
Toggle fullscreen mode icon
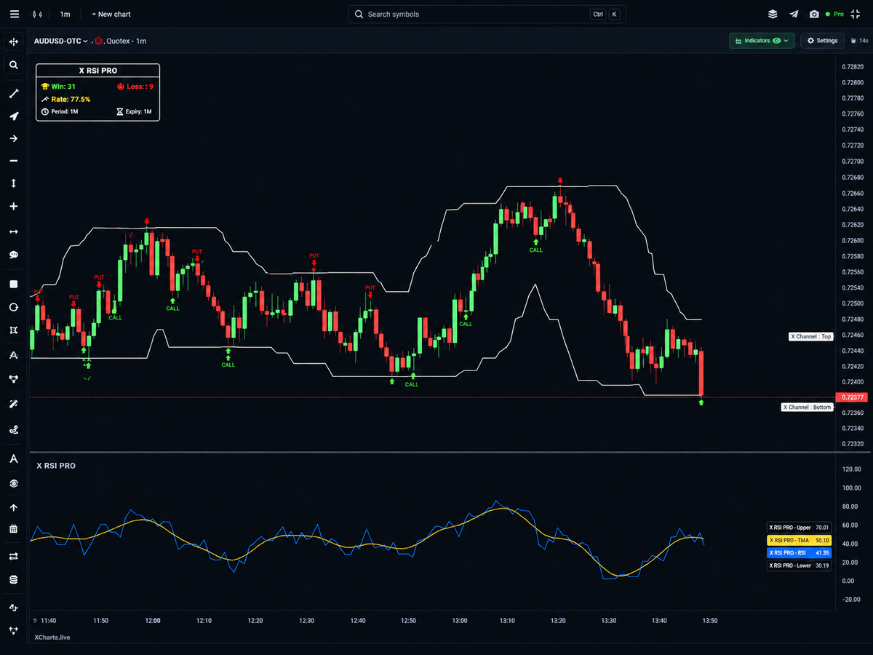857,15
